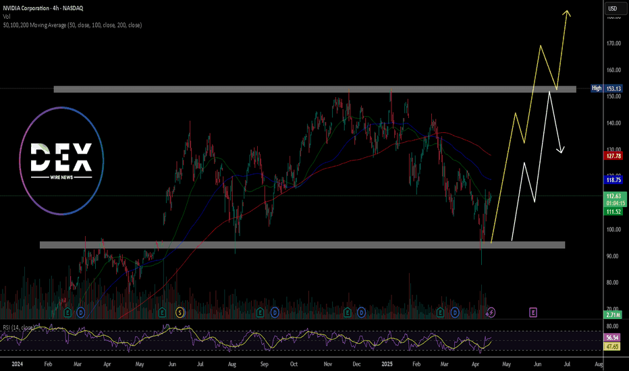Click the dividend marker near December 2024
Viewport: 629px width, 371px height.
tap(362, 312)
